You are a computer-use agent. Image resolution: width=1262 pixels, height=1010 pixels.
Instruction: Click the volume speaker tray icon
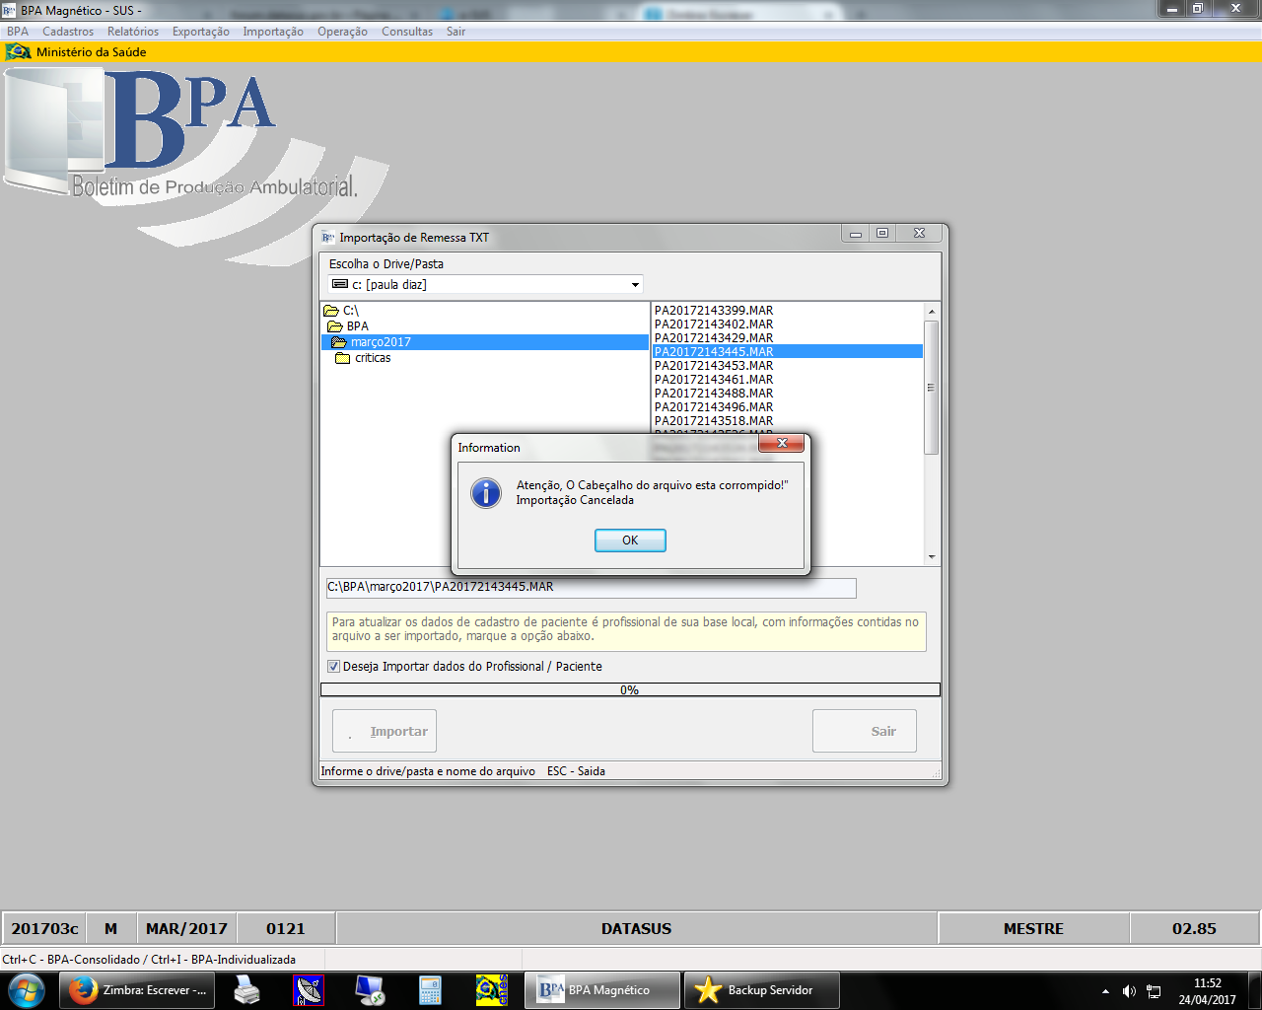1129,991
